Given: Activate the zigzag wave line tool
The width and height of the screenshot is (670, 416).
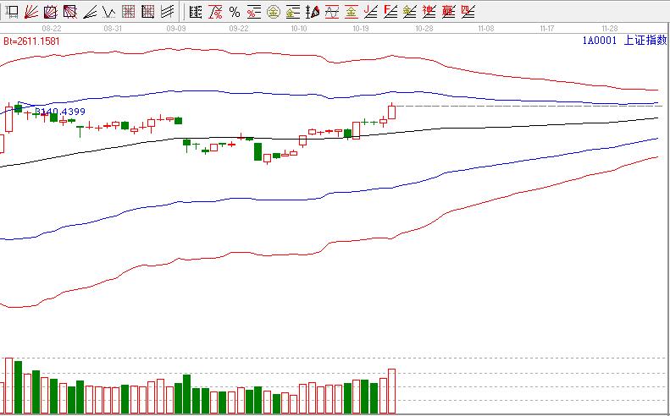Looking at the screenshot, I should pos(109,12).
